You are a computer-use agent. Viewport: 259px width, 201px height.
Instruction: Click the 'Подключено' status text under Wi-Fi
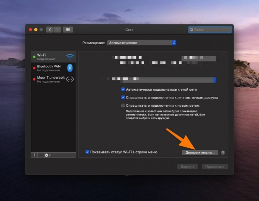tap(46, 59)
